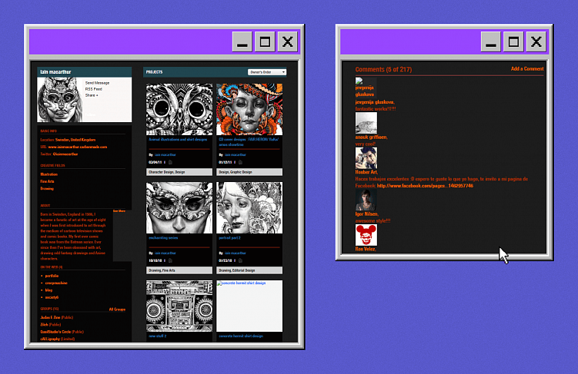Image resolution: width=578 pixels, height=374 pixels.
Task: Open the portrait part 2 thumbnail
Action: [x=249, y=208]
